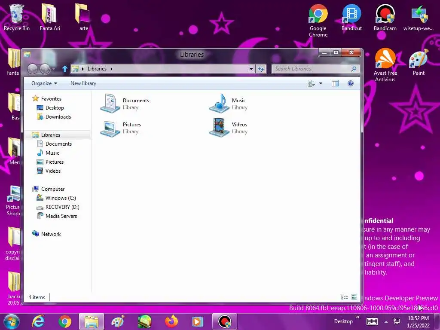Viewport: 440px width, 330px height.
Task: Change view using the view icon
Action: point(312,83)
